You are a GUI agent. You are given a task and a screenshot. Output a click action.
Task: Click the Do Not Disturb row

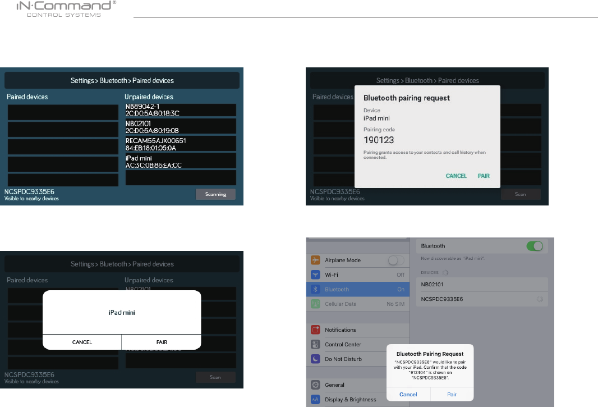pos(346,359)
